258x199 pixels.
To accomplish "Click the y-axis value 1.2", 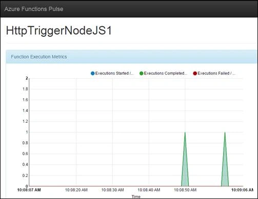I will (x=25, y=121).
